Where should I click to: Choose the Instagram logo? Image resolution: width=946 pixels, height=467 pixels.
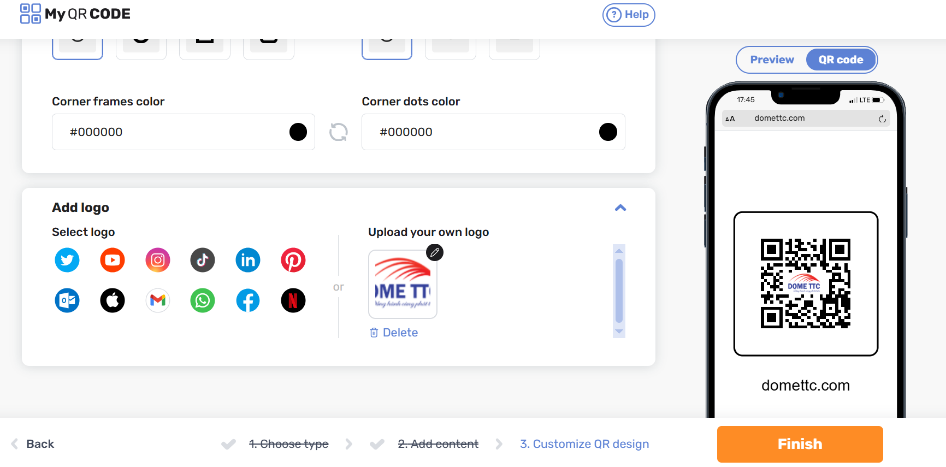click(x=158, y=260)
